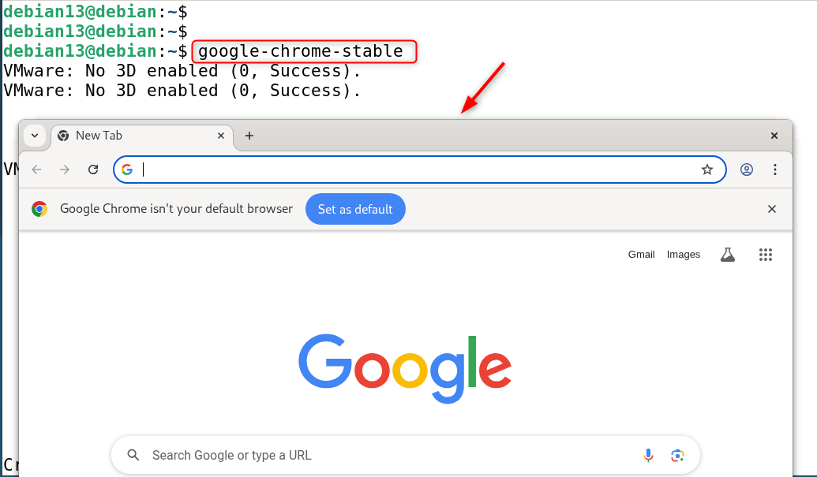817x477 pixels.
Task: Select the New Tab tab
Action: tap(134, 136)
